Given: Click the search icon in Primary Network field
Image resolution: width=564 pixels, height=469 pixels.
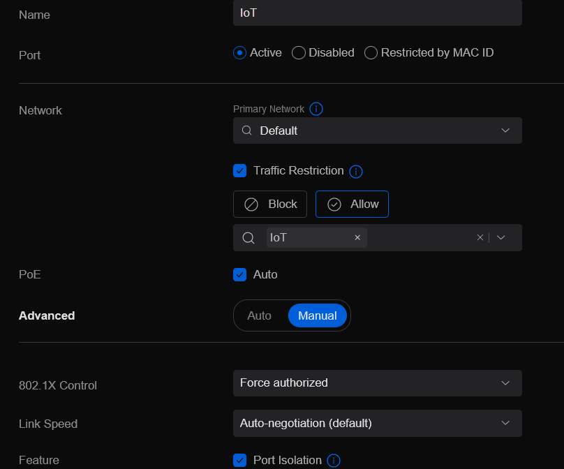Looking at the screenshot, I should 246,131.
